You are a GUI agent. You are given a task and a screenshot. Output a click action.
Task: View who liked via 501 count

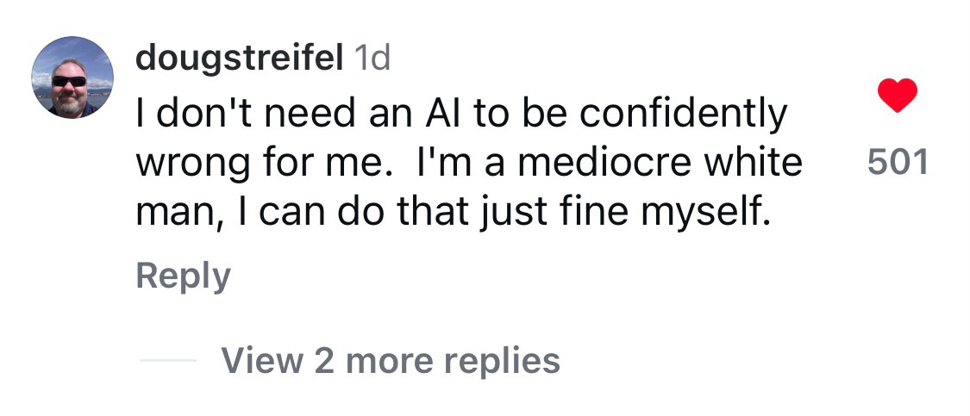point(898,163)
